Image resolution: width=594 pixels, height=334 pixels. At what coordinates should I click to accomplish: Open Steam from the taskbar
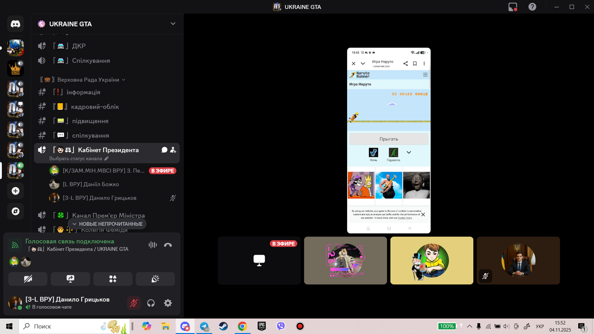click(223, 326)
